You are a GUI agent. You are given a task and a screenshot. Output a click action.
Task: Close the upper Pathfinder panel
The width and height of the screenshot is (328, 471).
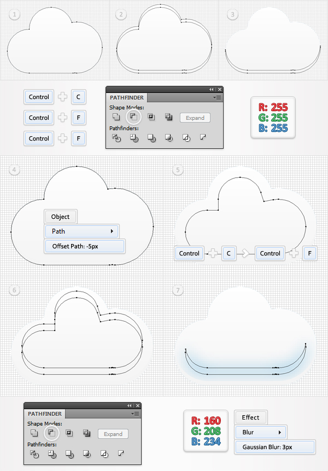click(220, 90)
